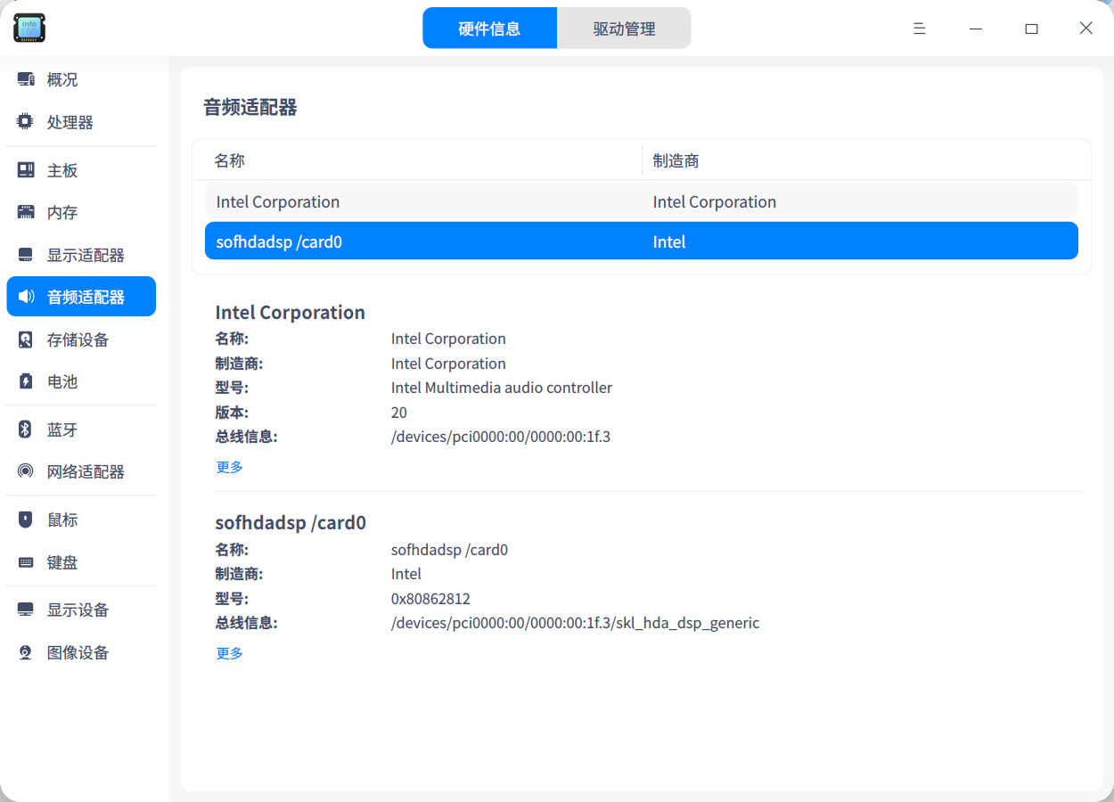Click the 音频适配器 speaker icon
This screenshot has width=1114, height=802.
(x=26, y=297)
